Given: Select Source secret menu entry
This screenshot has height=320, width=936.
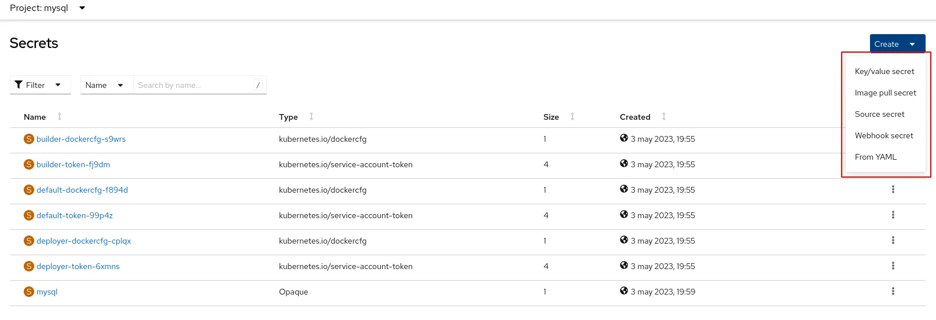Looking at the screenshot, I should click(x=879, y=115).
